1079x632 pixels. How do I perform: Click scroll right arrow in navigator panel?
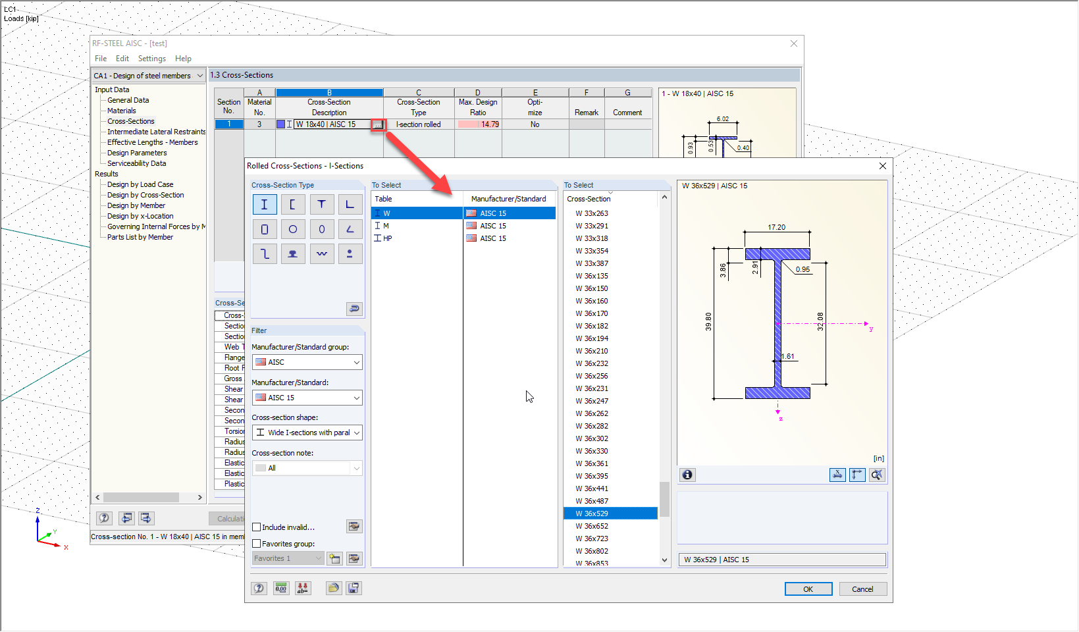tap(200, 498)
